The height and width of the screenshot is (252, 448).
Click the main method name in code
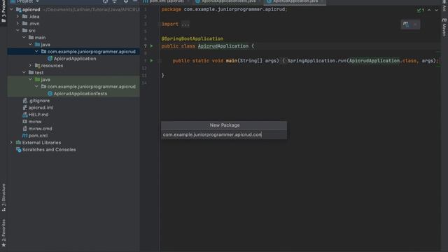click(232, 61)
